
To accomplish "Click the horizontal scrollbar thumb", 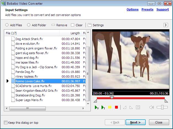I will pos(28,108).
